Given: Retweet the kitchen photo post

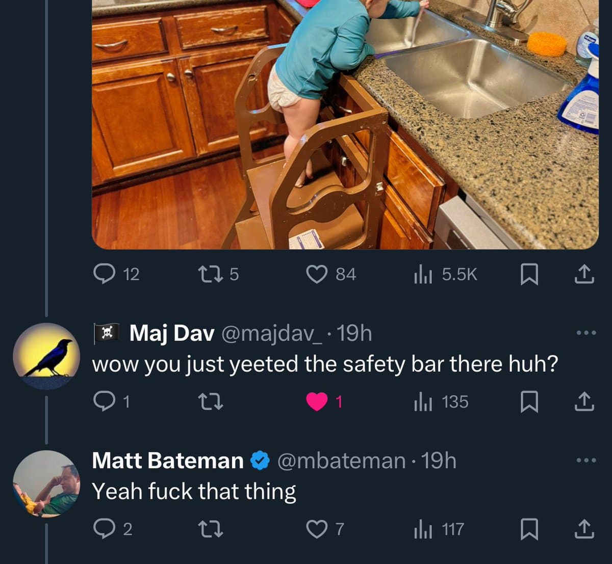Looking at the screenshot, I should pyautogui.click(x=210, y=275).
